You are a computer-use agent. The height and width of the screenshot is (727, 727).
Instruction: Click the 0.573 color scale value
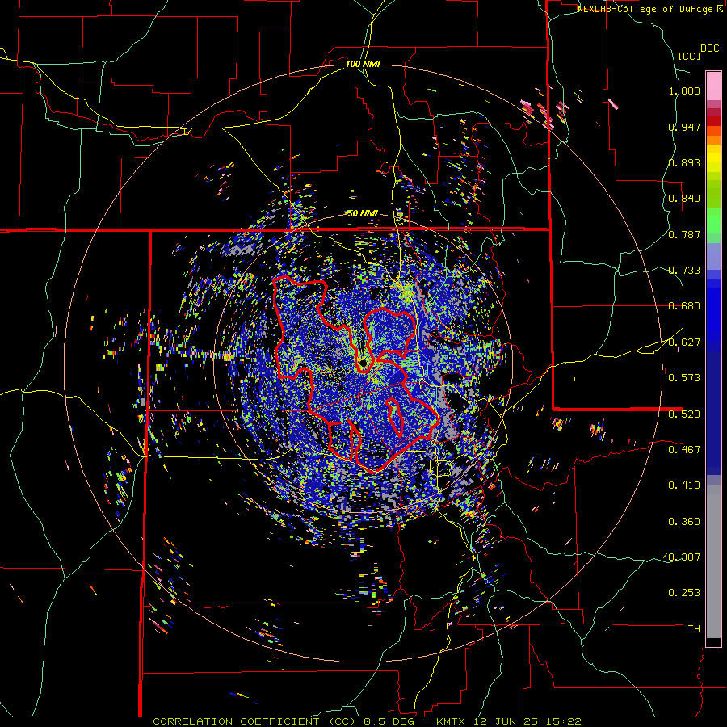point(684,378)
